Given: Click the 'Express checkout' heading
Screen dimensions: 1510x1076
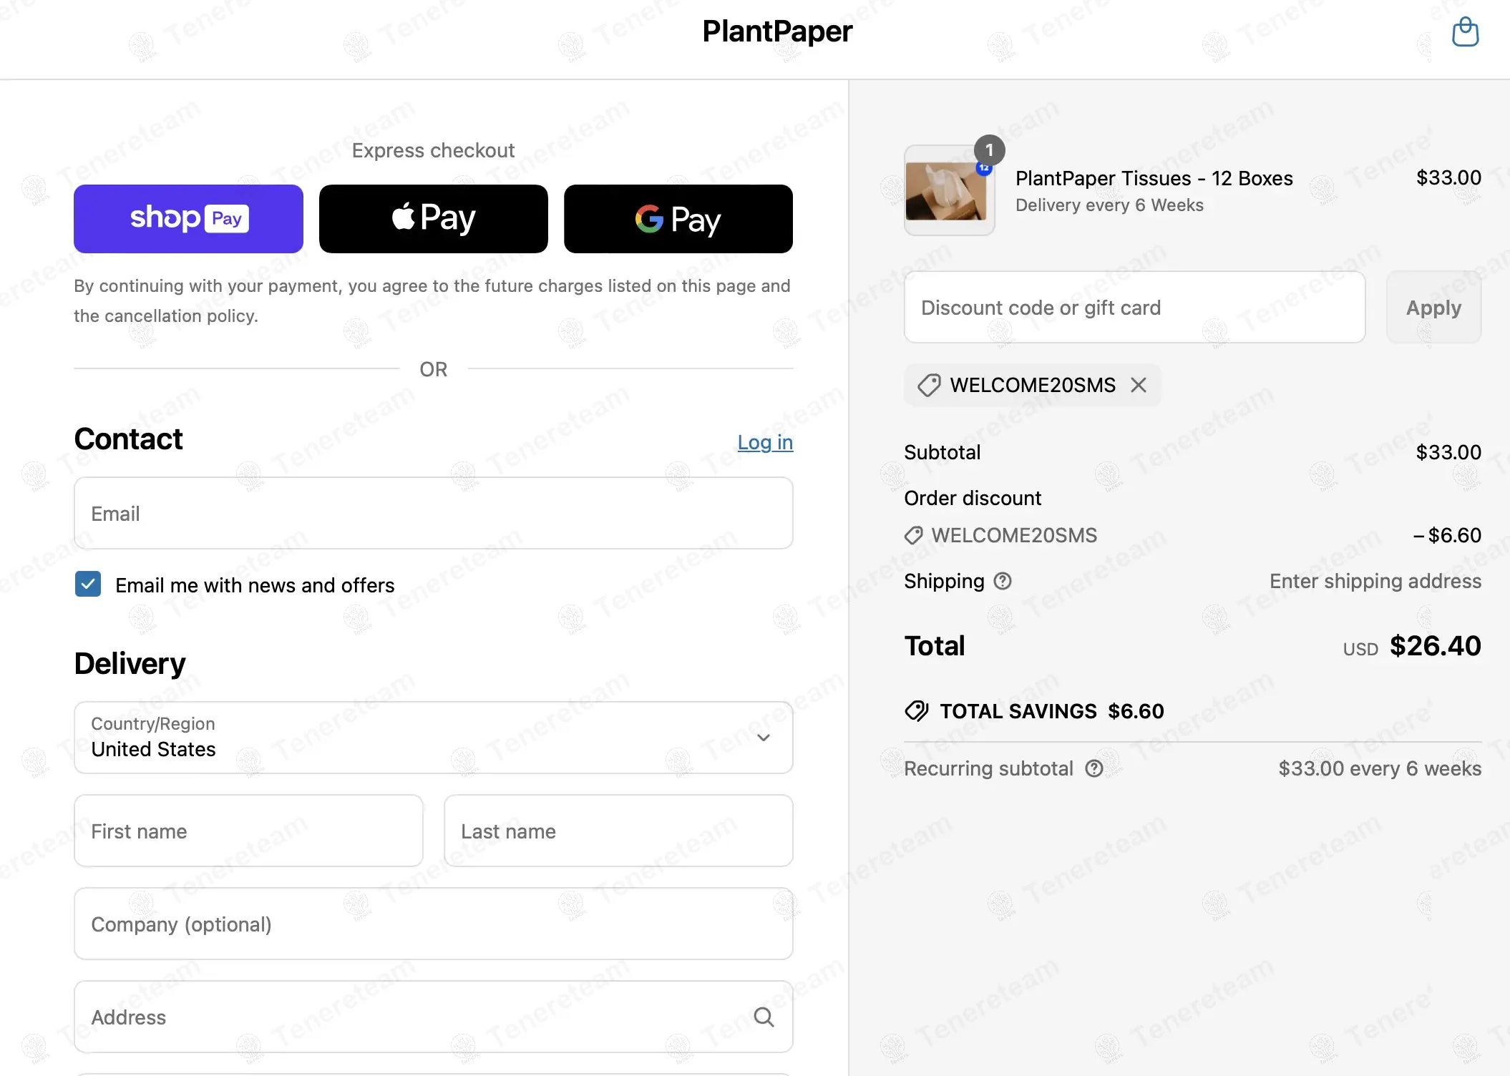Looking at the screenshot, I should coord(433,150).
